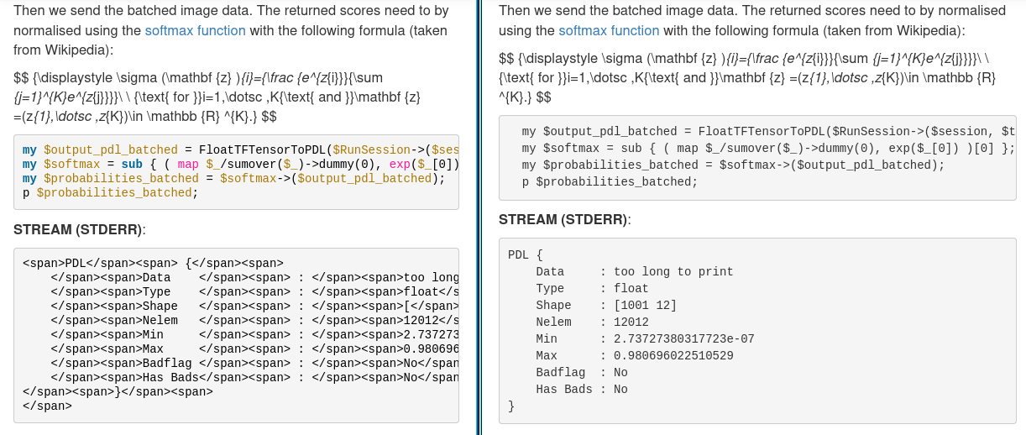Click the my $softmax = sub line in right code block
Viewport: 1026px width, 435px height.
pos(768,149)
